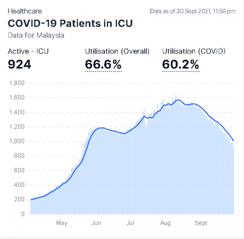
Task: Click the Sept label on the x-axis
Action: click(201, 223)
